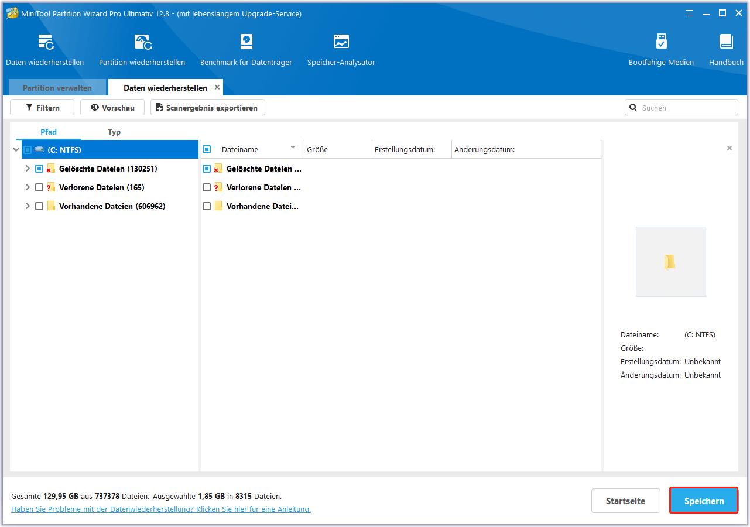Screen dimensions: 750x527
Task: Click the Filtern button
Action: [x=42, y=108]
